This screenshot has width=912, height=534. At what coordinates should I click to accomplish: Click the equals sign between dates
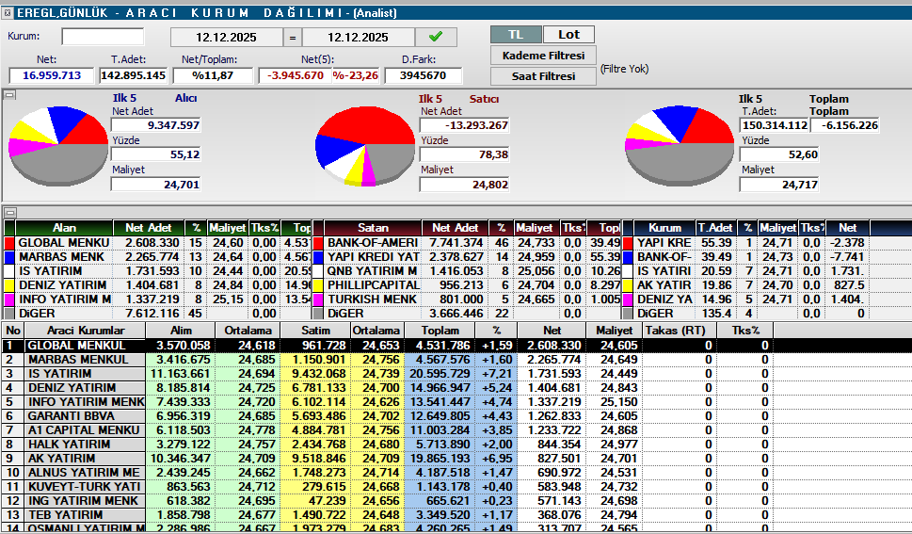tap(292, 38)
